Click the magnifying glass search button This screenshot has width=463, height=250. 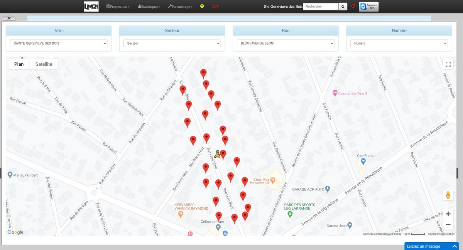point(343,7)
